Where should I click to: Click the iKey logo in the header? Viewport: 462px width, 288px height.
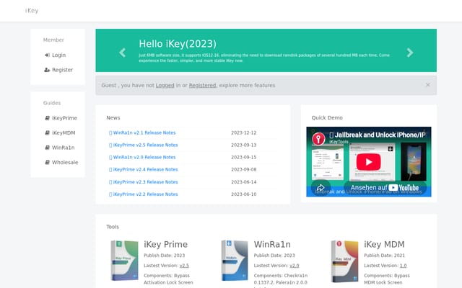click(32, 11)
